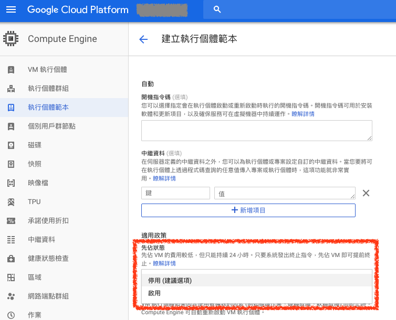The height and width of the screenshot is (320, 396).
Task: Click the 快照 snapshot icon in sidebar
Action: click(11, 164)
